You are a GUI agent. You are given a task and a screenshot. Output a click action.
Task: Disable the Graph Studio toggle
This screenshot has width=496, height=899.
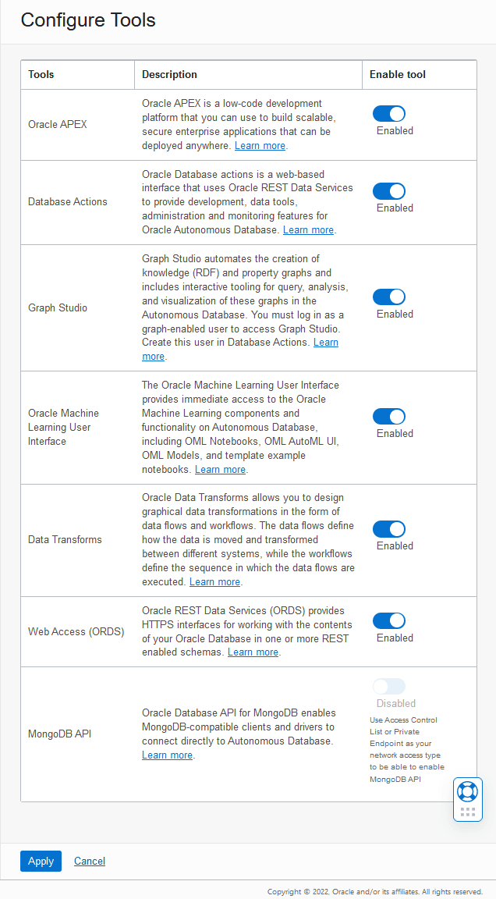click(389, 297)
